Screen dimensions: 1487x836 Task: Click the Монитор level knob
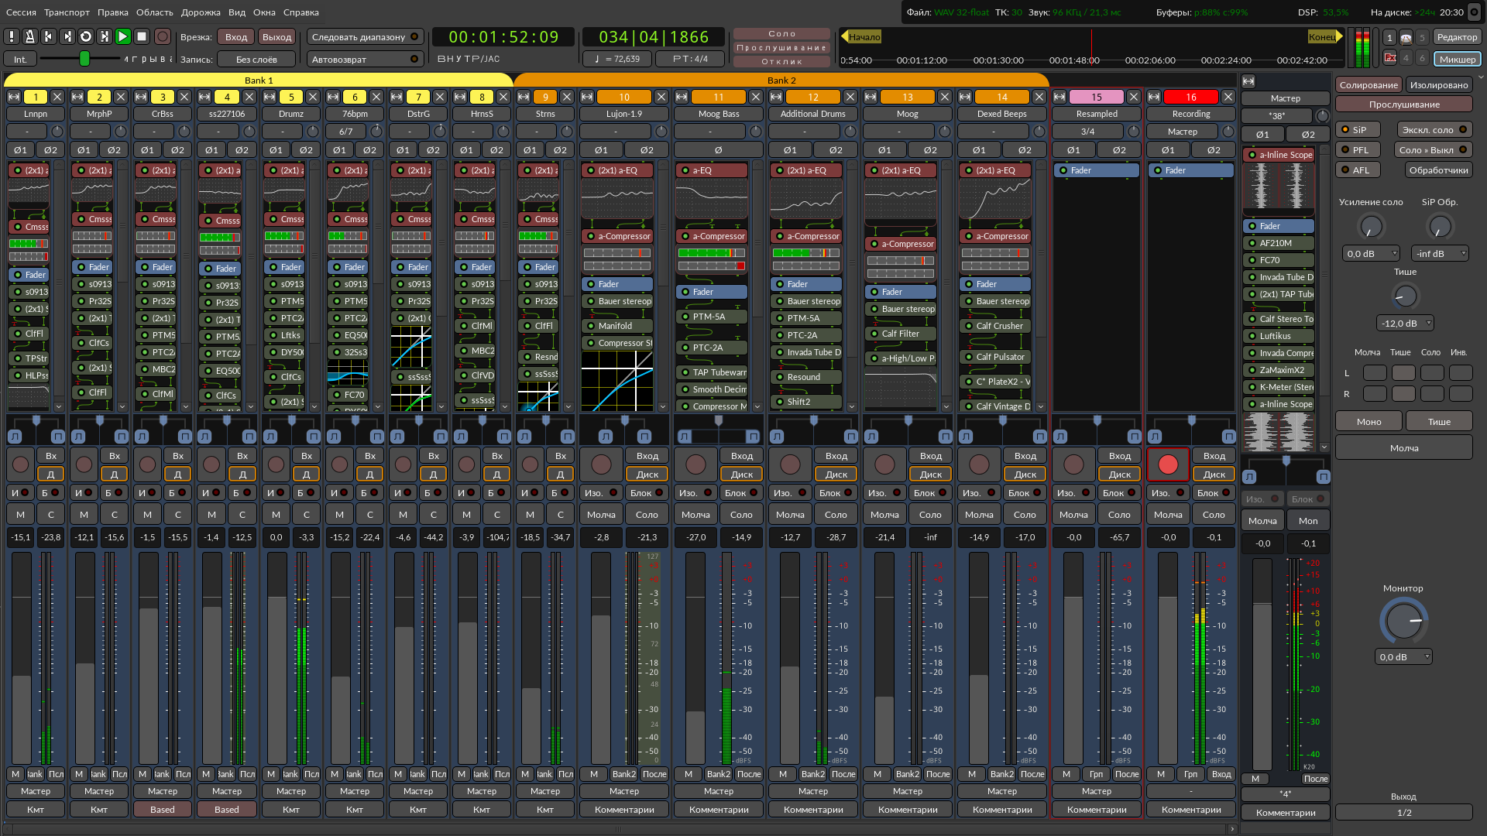[1403, 621]
